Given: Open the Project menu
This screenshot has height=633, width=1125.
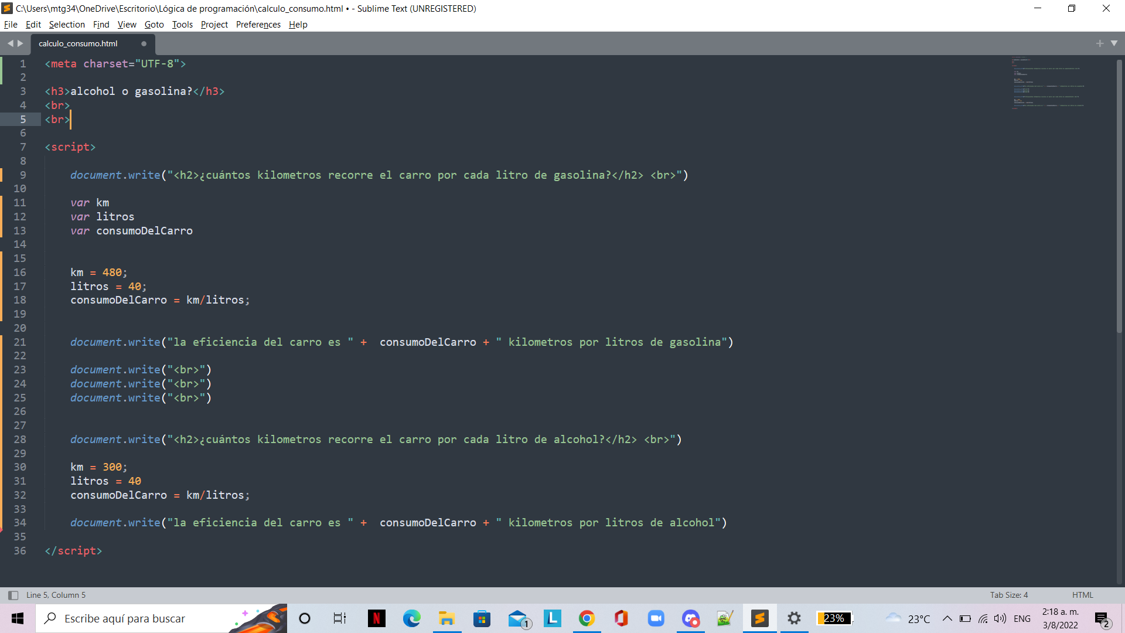Looking at the screenshot, I should [x=214, y=25].
